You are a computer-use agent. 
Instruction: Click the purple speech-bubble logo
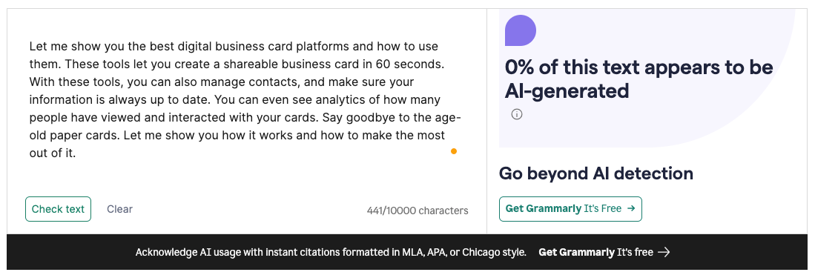click(521, 30)
